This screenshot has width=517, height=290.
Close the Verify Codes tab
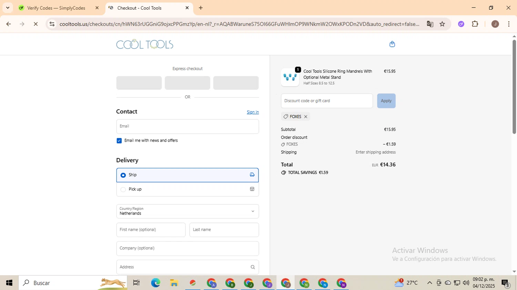[97, 8]
